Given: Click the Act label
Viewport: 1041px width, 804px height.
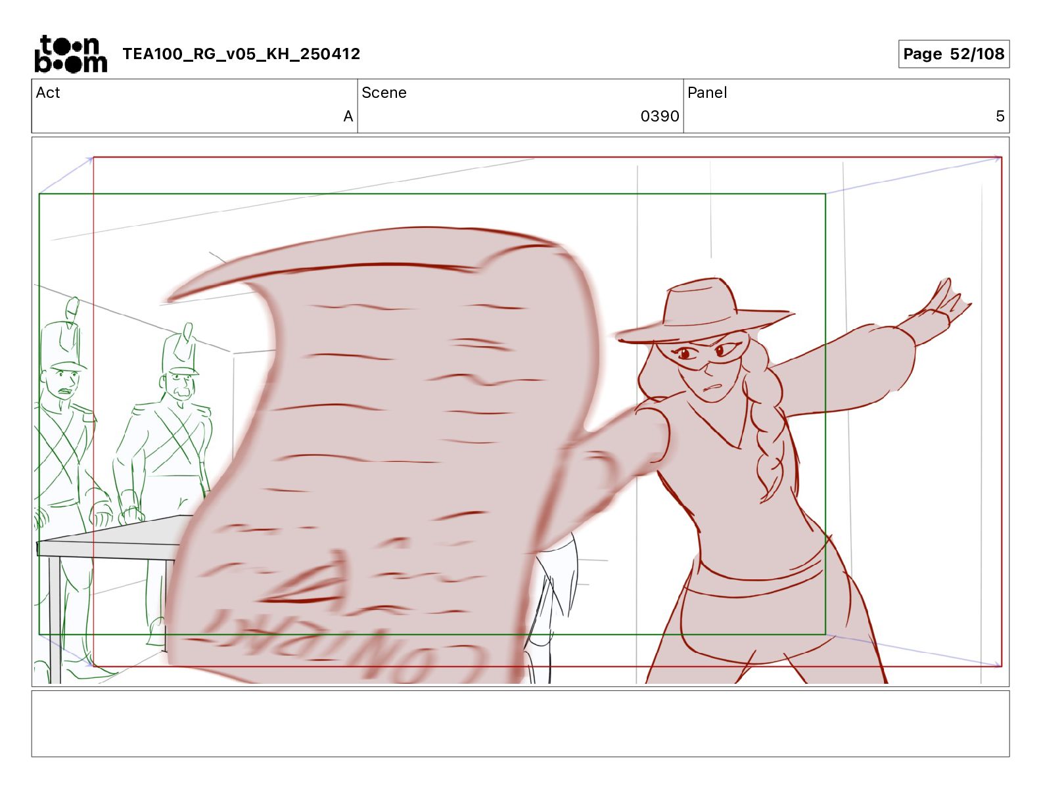Looking at the screenshot, I should (x=48, y=93).
